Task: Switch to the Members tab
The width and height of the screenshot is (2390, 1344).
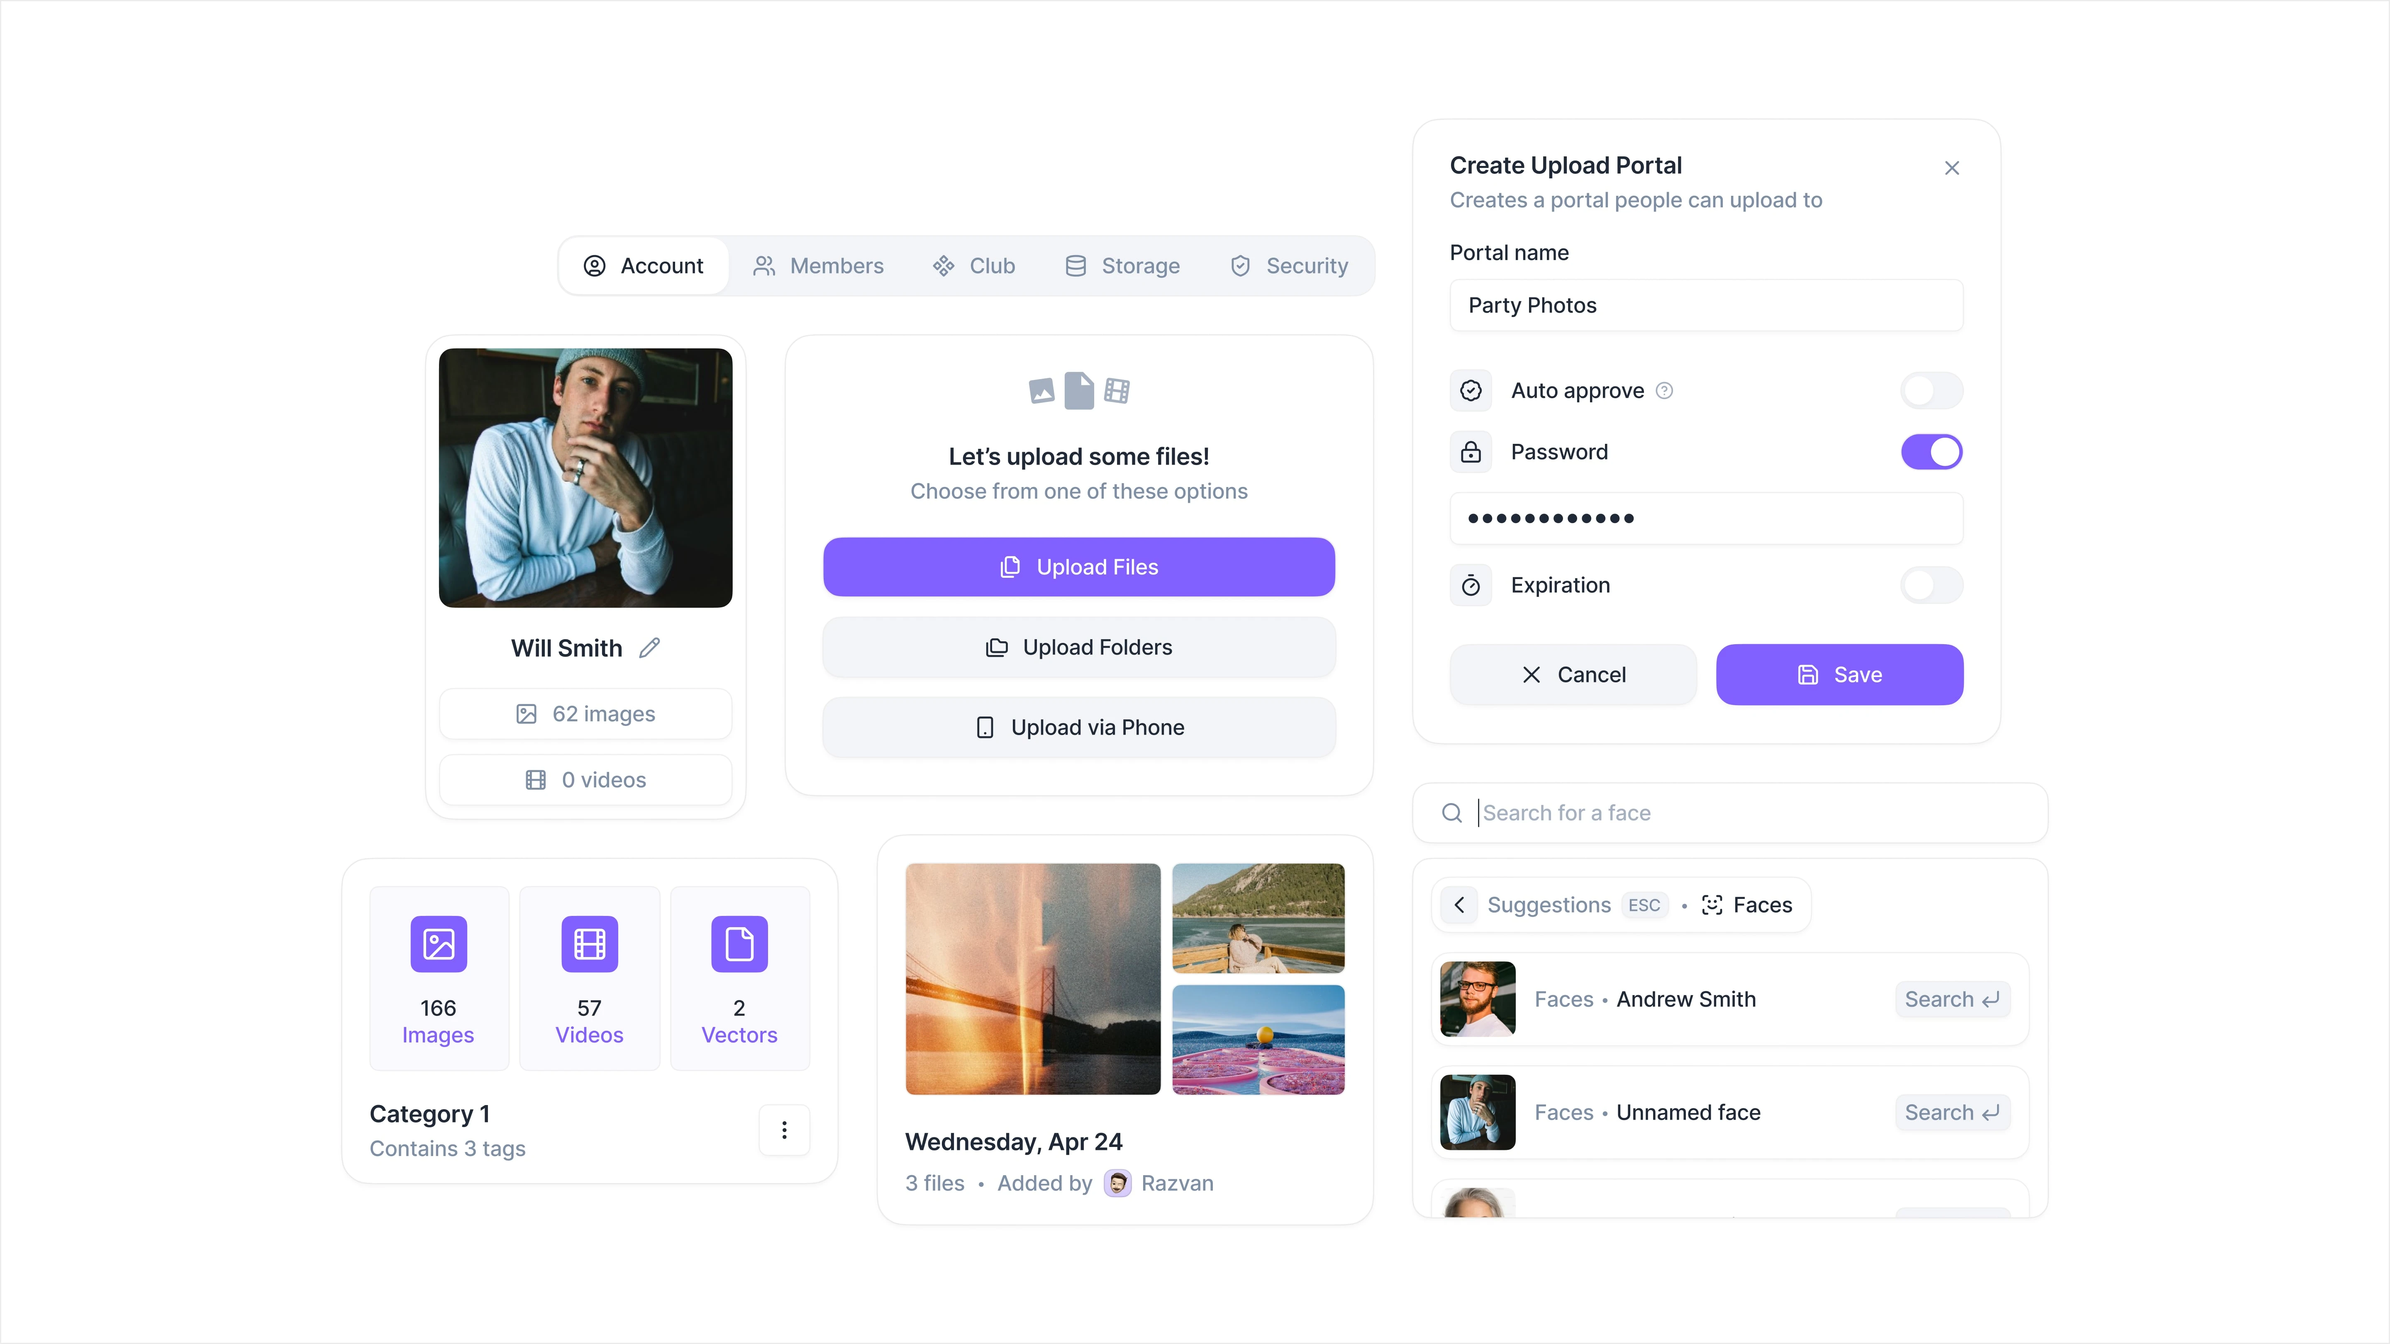Action: click(818, 266)
